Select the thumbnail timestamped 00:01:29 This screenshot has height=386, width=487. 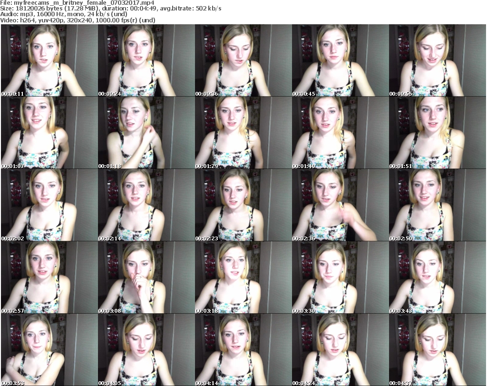pyautogui.click(x=243, y=133)
